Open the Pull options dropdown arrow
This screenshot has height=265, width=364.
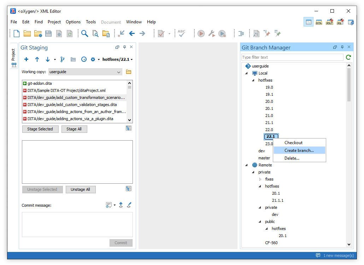[55, 60]
